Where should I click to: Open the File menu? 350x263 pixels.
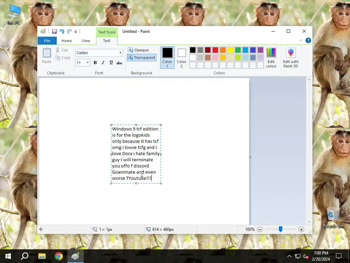tap(47, 41)
